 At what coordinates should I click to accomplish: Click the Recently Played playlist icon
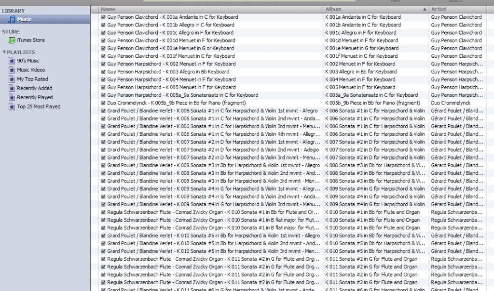(x=12, y=97)
